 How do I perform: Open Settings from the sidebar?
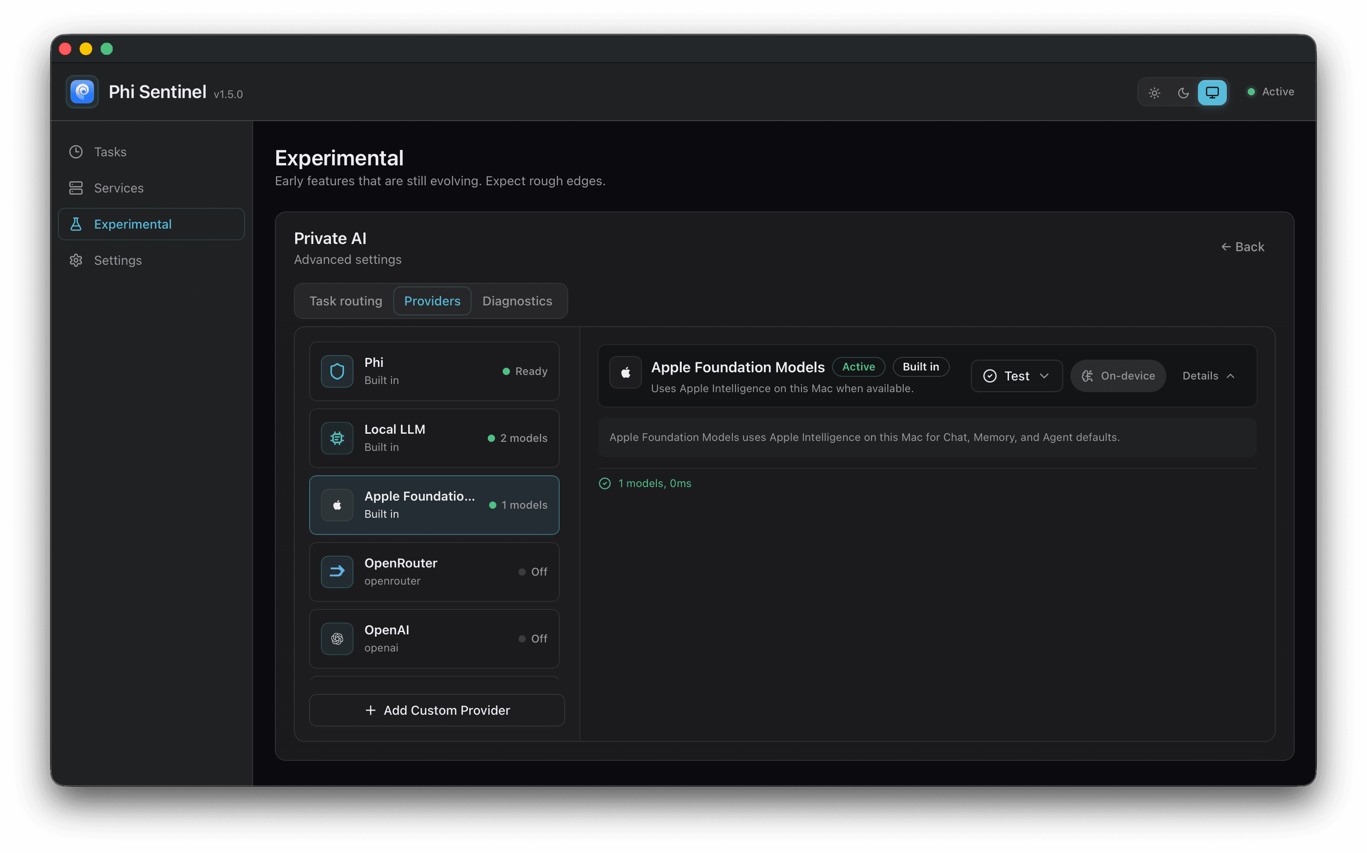pos(151,260)
